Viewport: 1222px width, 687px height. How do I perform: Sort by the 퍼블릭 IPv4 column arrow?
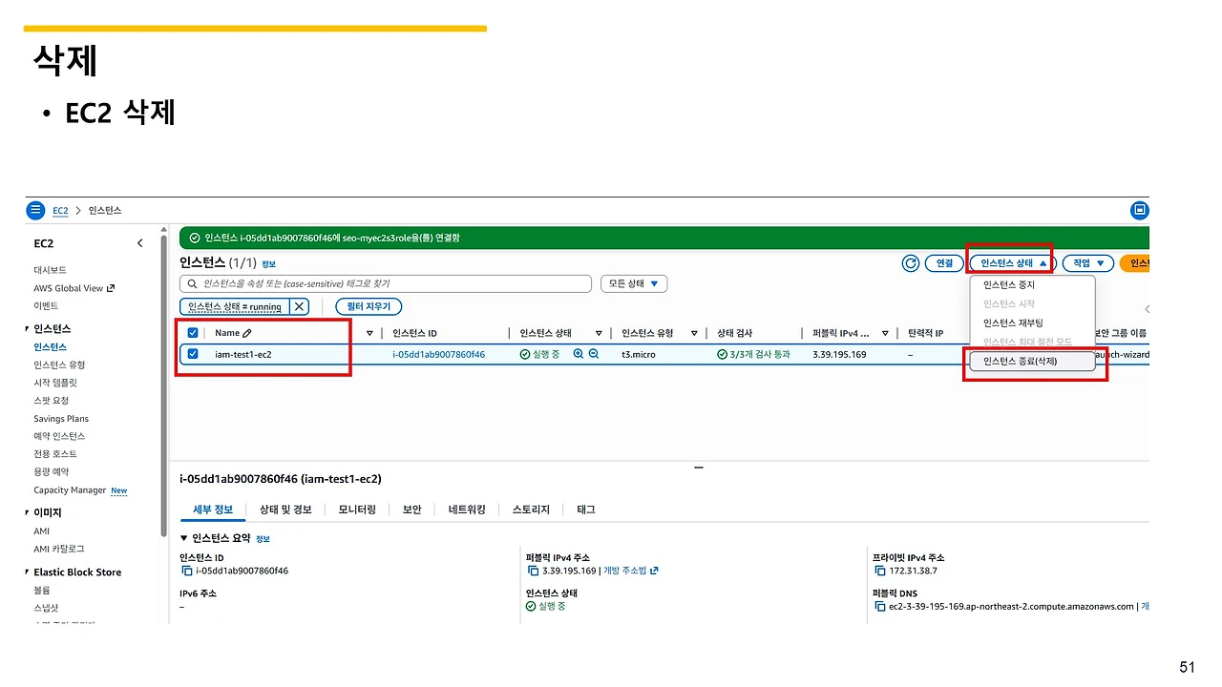point(885,333)
